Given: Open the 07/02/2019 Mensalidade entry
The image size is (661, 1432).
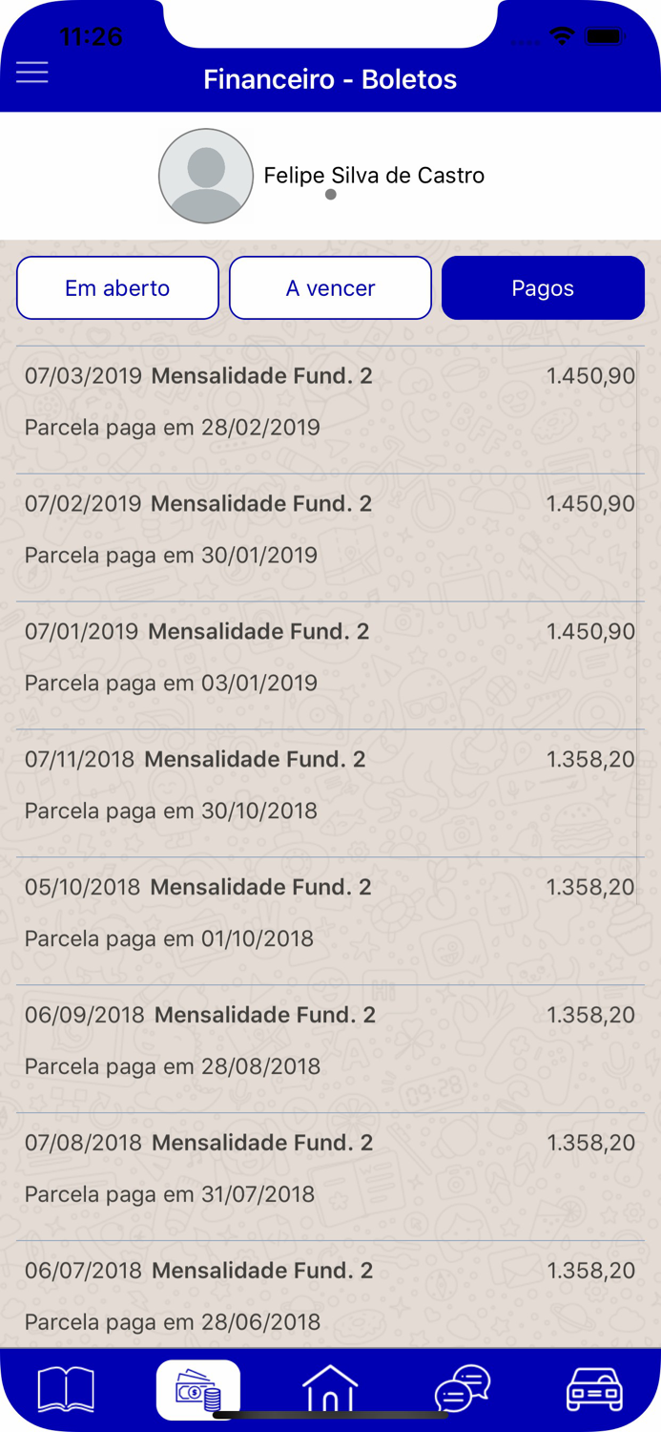Looking at the screenshot, I should pyautogui.click(x=330, y=529).
